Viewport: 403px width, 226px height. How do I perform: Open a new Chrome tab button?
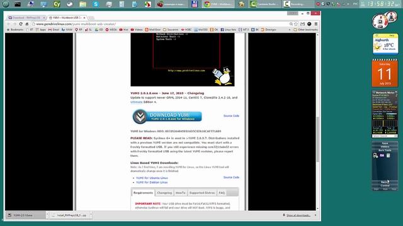tap(91, 18)
